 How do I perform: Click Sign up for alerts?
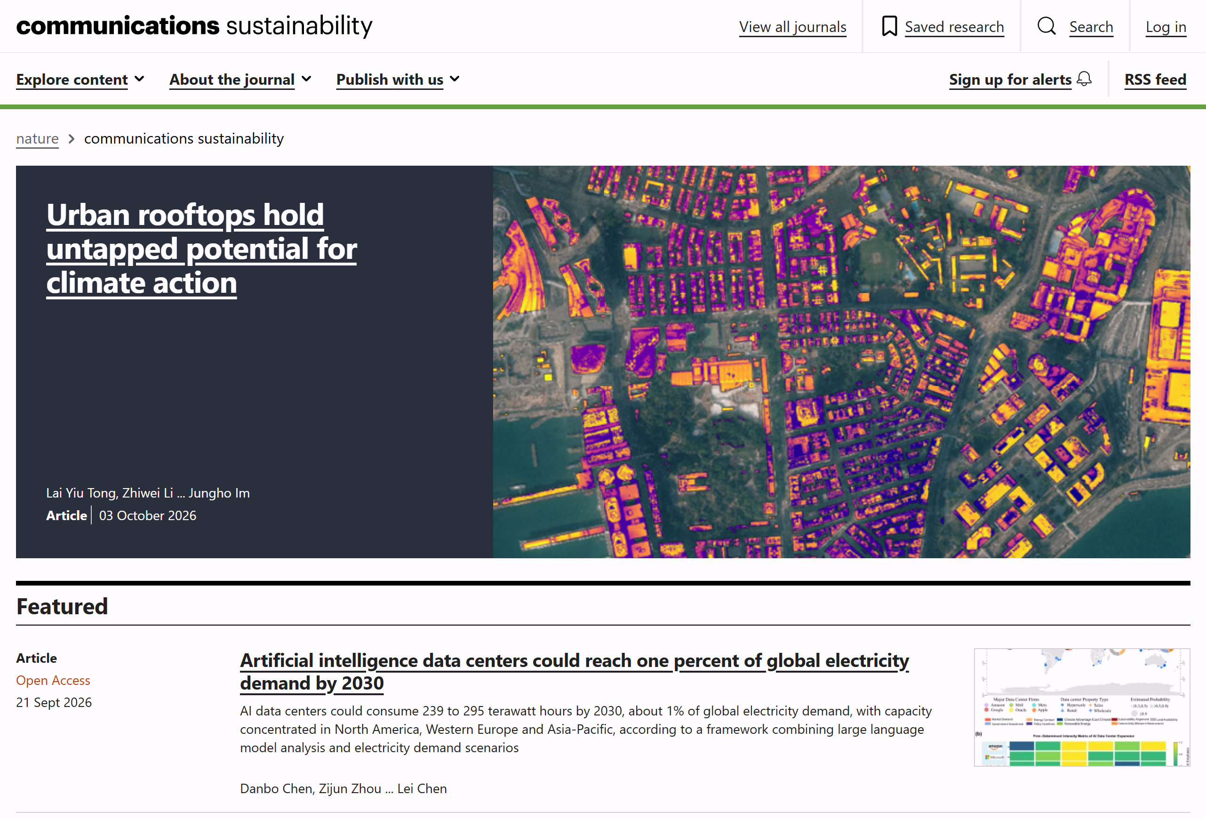click(1010, 80)
